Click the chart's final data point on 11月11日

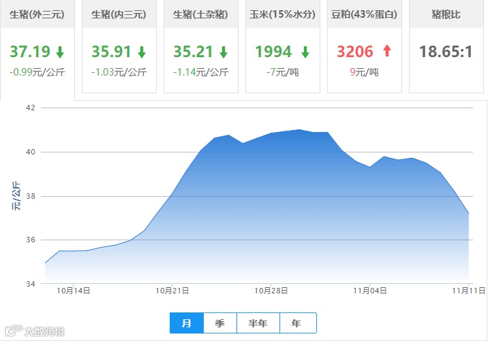coord(468,214)
